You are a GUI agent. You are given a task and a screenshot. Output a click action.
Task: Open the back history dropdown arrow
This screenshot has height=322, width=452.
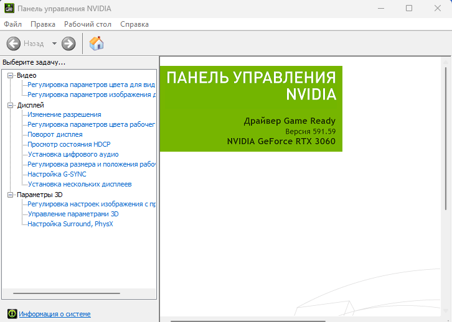(x=54, y=44)
